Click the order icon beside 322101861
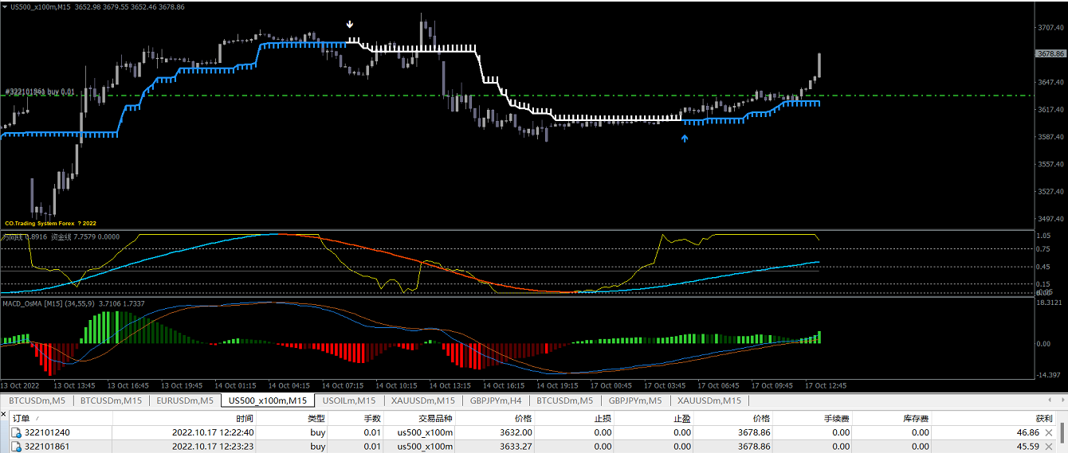Image resolution: width=1068 pixels, height=453 pixels. (16, 447)
